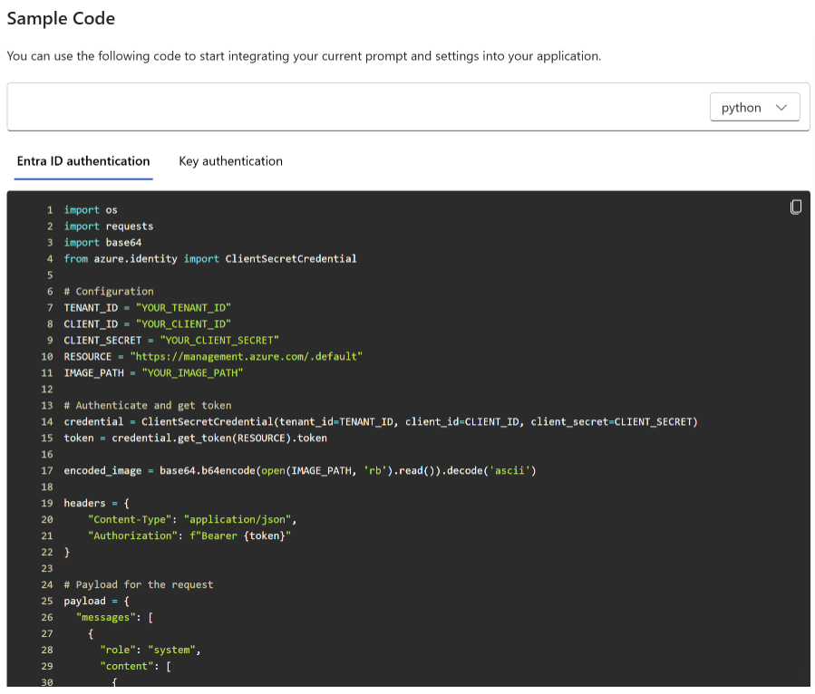Click the "Content-Type": "application/json" line
815x694 pixels.
point(192,519)
